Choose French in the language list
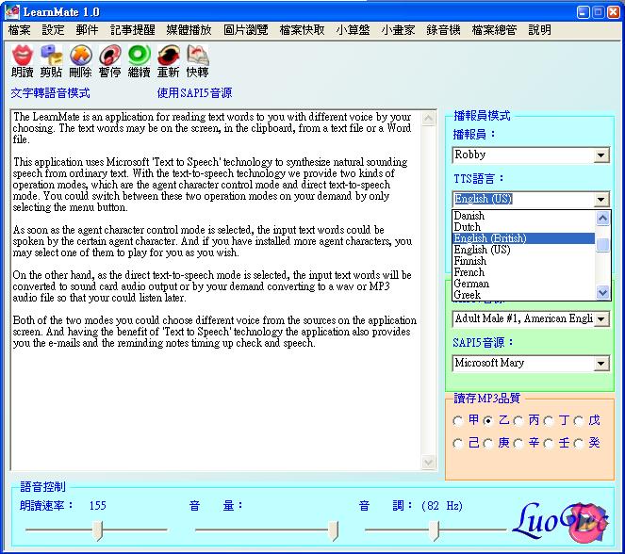This screenshot has height=554, width=625. point(524,272)
